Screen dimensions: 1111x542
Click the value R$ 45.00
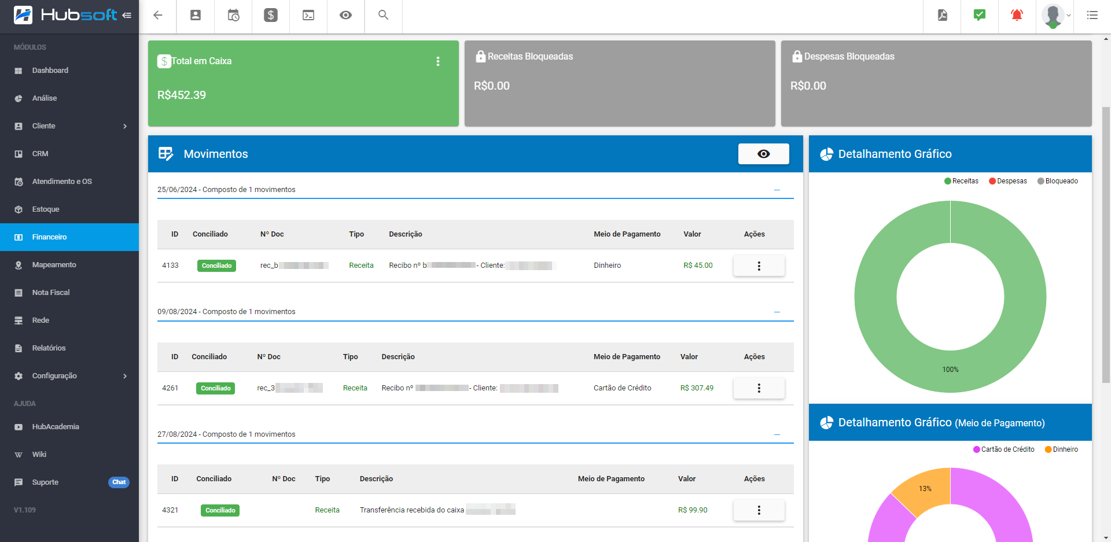pos(698,266)
